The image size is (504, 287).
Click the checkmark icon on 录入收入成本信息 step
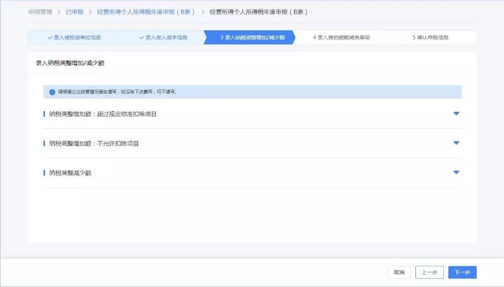coord(141,37)
